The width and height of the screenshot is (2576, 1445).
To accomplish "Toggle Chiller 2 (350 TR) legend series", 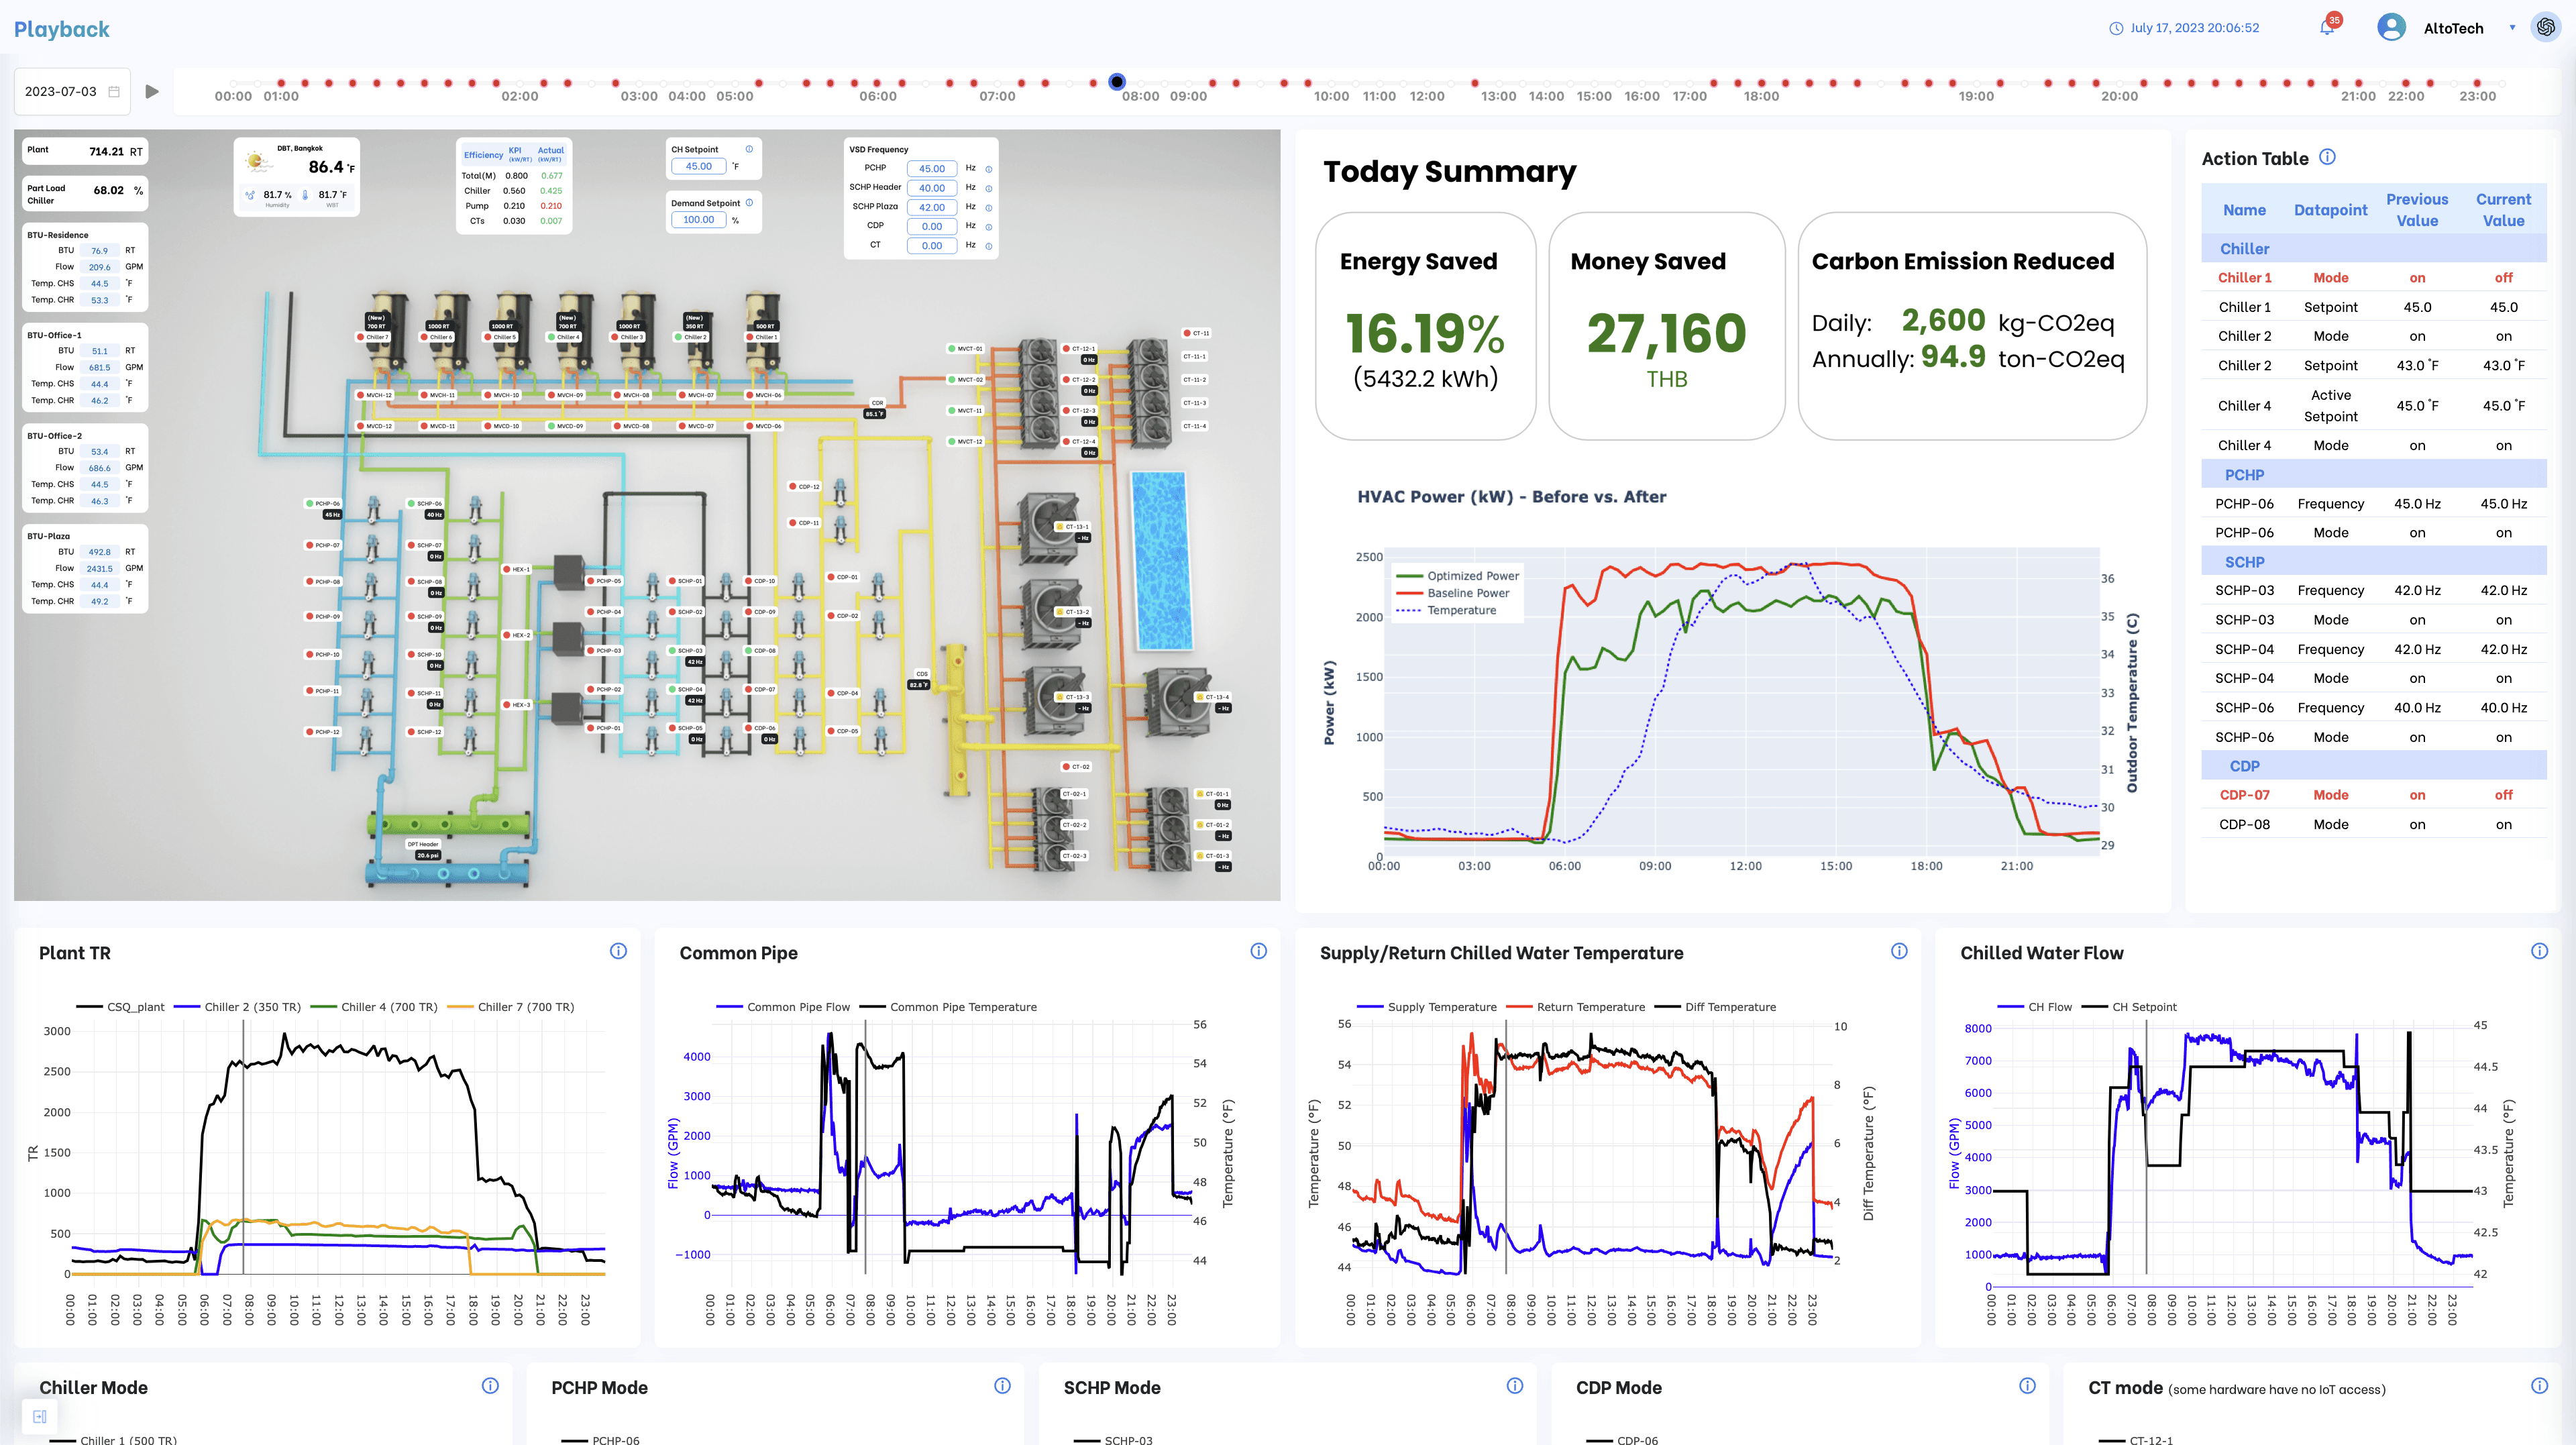I will pos(238,1007).
